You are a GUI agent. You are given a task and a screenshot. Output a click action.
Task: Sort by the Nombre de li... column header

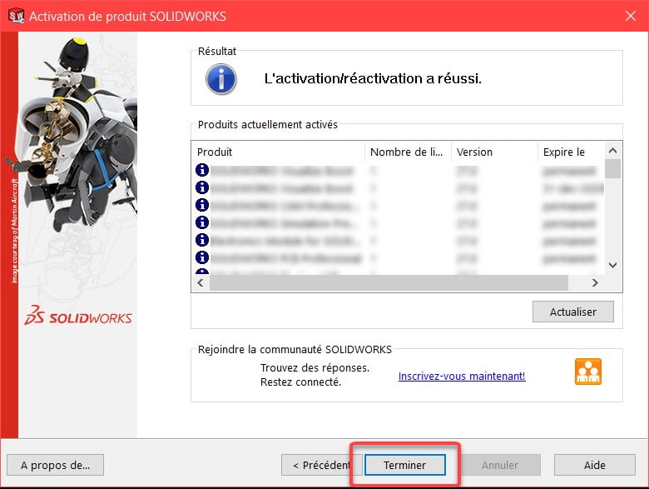pyautogui.click(x=408, y=152)
